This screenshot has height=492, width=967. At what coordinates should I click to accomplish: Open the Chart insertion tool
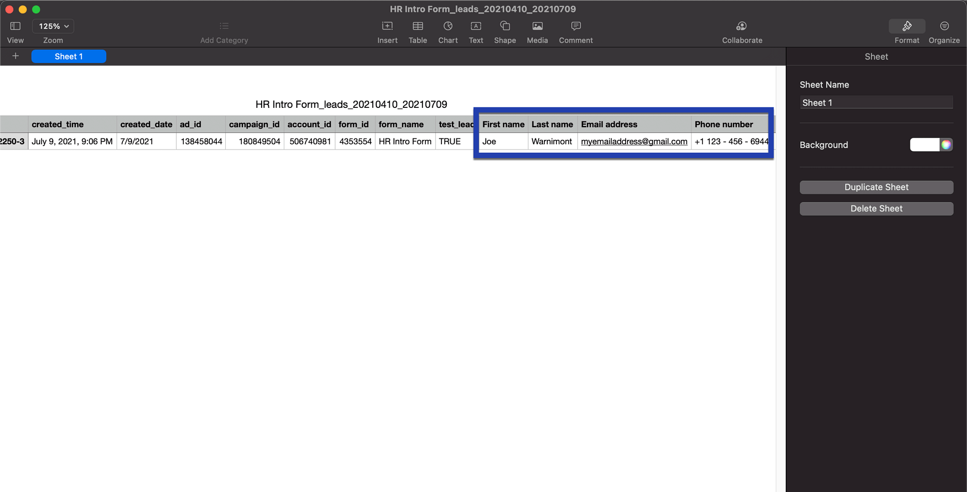[448, 27]
